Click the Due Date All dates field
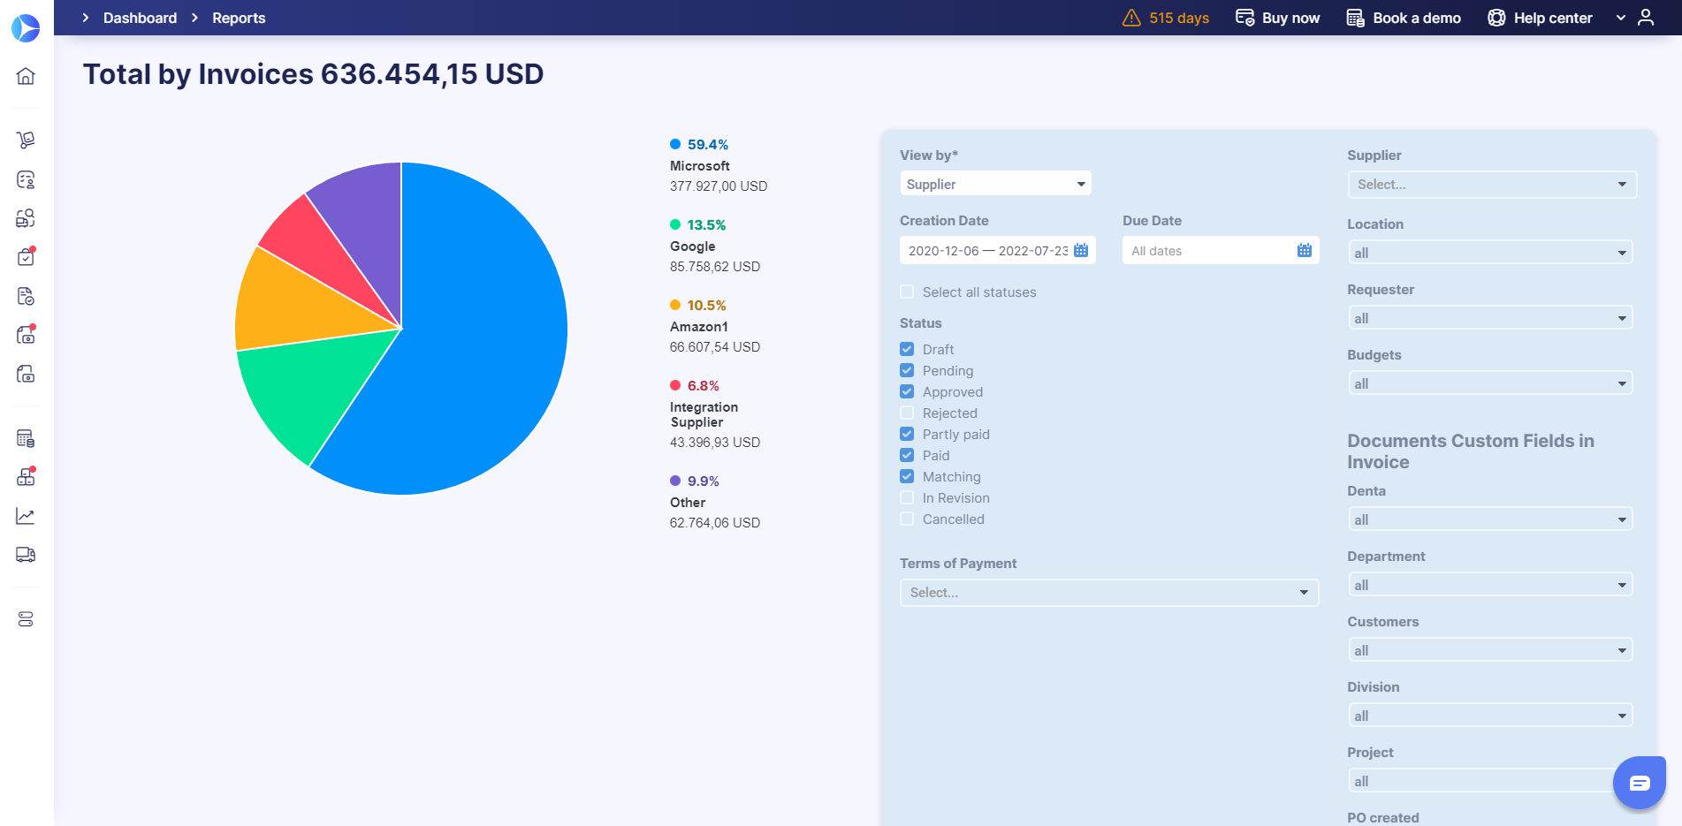The height and width of the screenshot is (826, 1682). [1221, 251]
